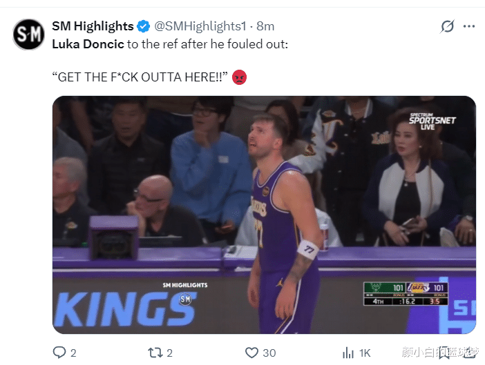The width and height of the screenshot is (485, 365).
Task: Click the blue verified badge
Action: point(144,26)
